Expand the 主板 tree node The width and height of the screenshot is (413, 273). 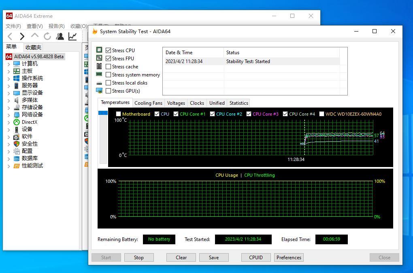(x=9, y=71)
